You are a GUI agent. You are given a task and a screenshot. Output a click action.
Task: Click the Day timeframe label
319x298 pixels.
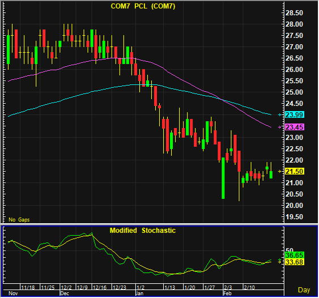point(304,290)
